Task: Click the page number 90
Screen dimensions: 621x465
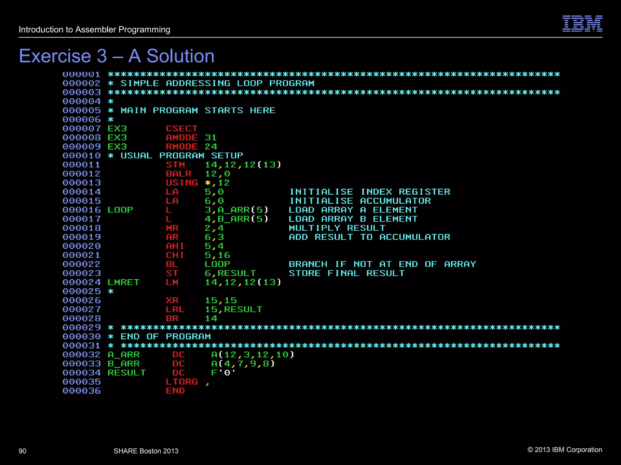Action: tap(22, 451)
